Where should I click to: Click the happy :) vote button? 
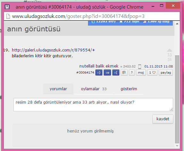pyautogui.click(x=99, y=73)
